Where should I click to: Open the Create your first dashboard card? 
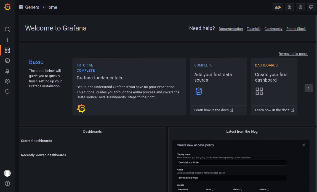coord(274,87)
